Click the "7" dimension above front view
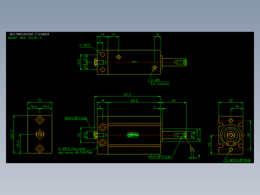Viewport: 260px width, 195px height. coord(100,106)
